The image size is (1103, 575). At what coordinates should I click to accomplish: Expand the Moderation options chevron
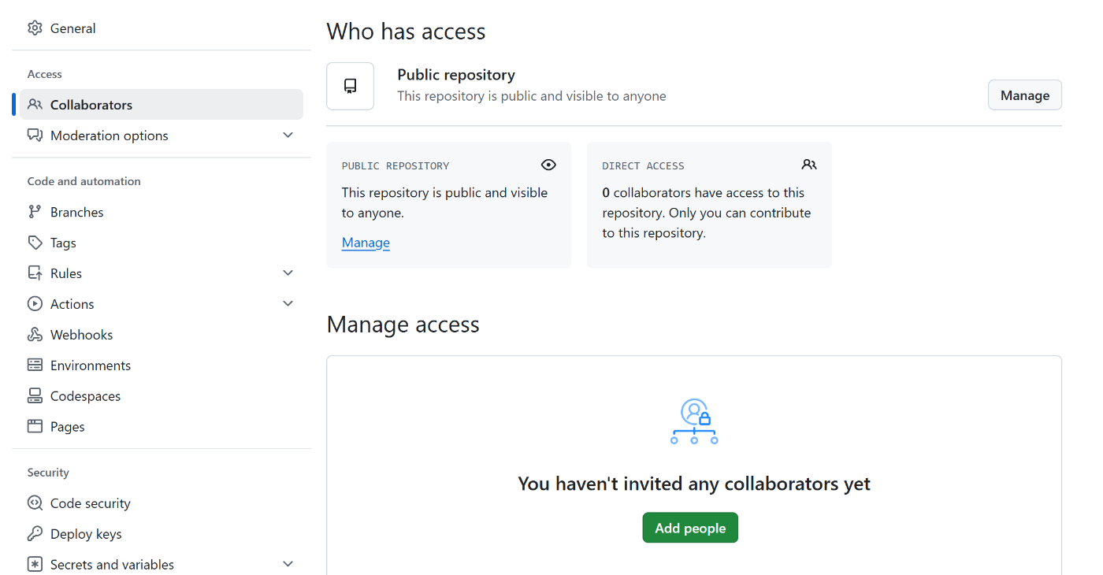point(288,135)
